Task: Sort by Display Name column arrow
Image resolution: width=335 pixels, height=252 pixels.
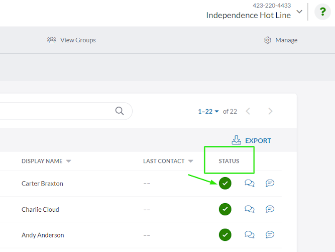Action: (68, 161)
